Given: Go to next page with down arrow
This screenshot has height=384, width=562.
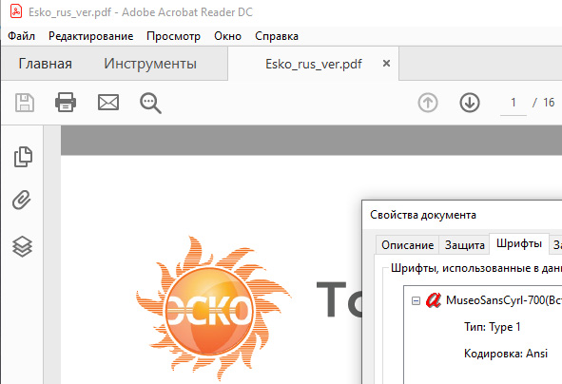Looking at the screenshot, I should [x=470, y=103].
